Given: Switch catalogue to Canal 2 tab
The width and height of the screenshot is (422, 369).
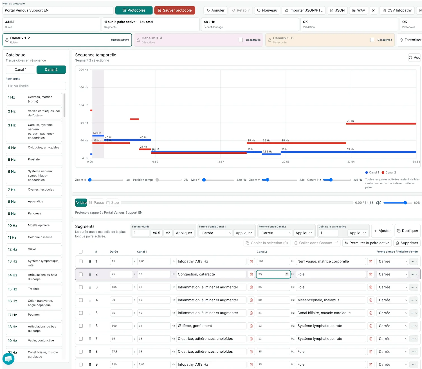Looking at the screenshot, I should [51, 70].
